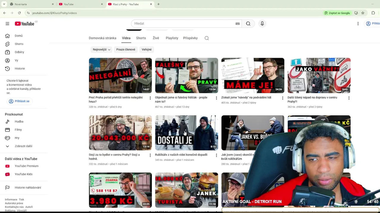Open Kontaktujte nás footer link

pyautogui.click(x=14, y=207)
